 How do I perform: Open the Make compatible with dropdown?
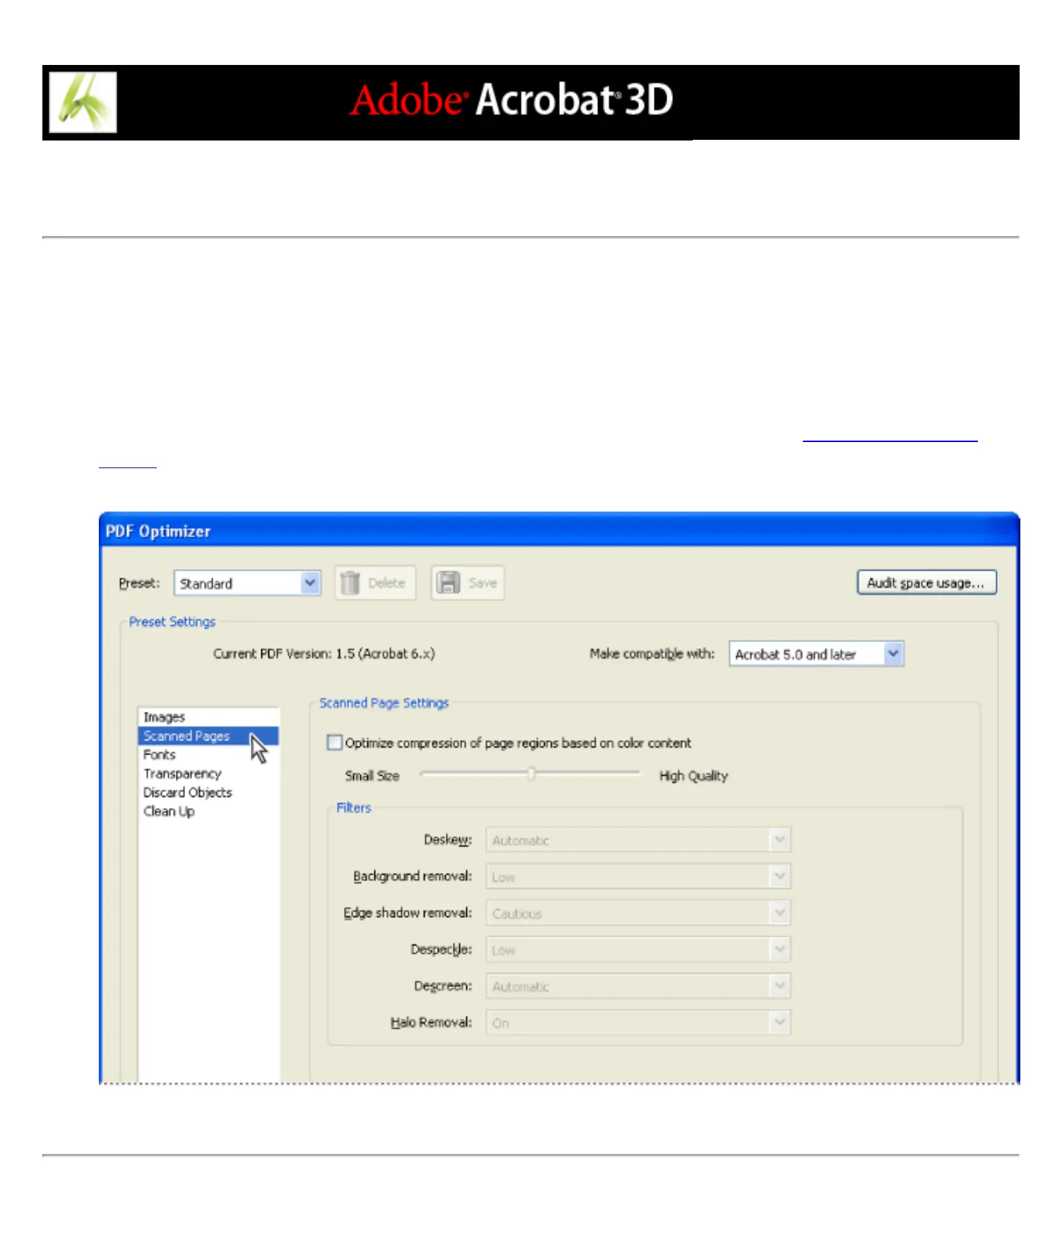click(816, 654)
